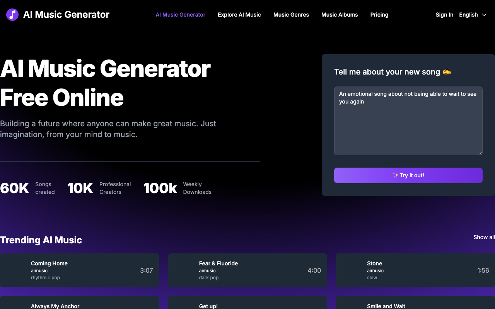This screenshot has width=495, height=309.
Task: Click the AI Music Generator brand title
Action: pos(66,15)
